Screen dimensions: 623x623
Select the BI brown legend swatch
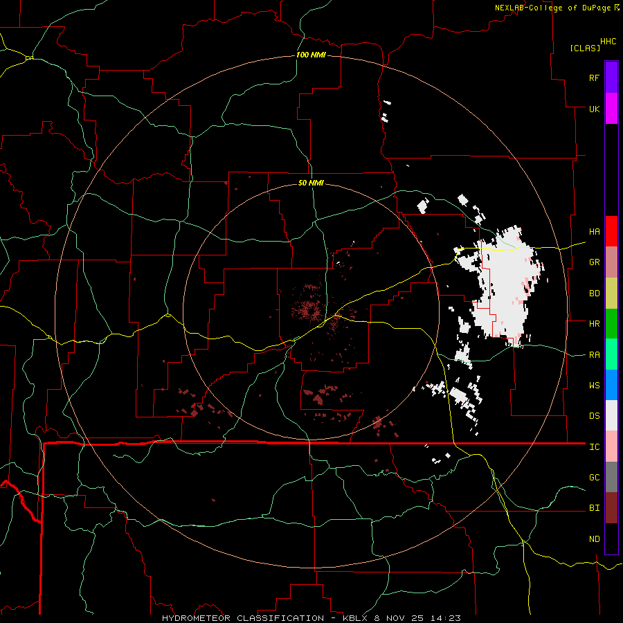coord(611,508)
